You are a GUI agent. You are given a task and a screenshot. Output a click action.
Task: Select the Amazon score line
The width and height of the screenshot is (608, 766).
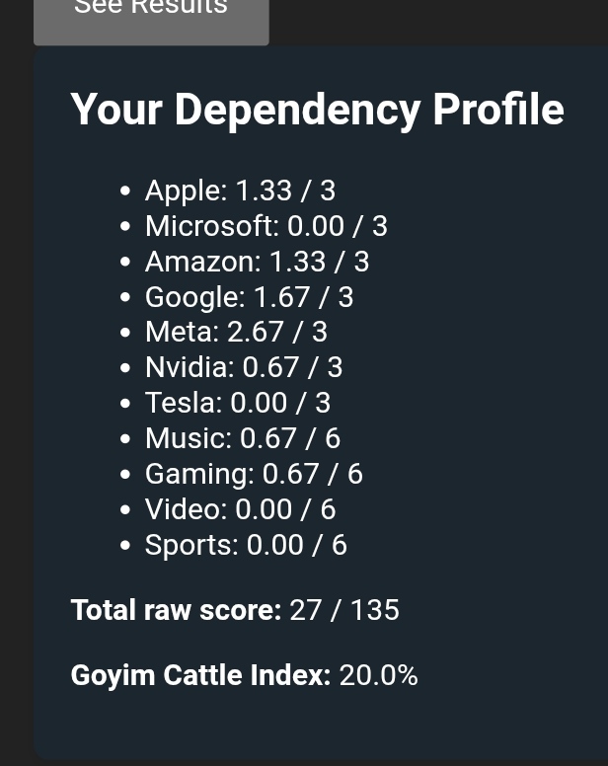(257, 262)
